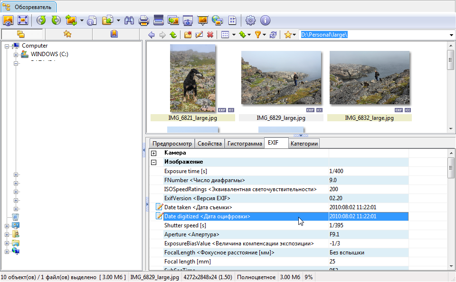Image resolution: width=456 pixels, height=282 pixels.
Task: Switch to the Гистограмма tab
Action: point(244,144)
